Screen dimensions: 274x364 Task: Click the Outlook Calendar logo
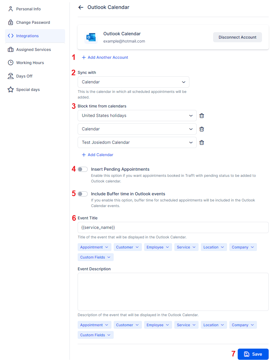(90, 37)
